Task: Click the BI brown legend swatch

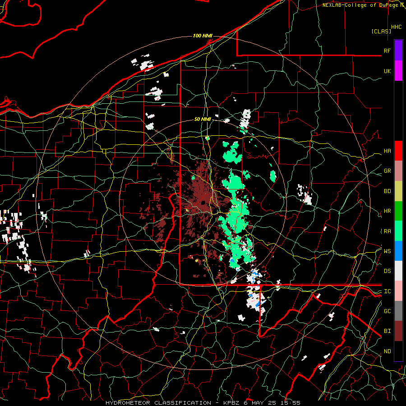Action: click(398, 331)
